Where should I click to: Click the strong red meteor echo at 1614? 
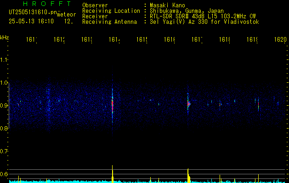tap(112, 105)
